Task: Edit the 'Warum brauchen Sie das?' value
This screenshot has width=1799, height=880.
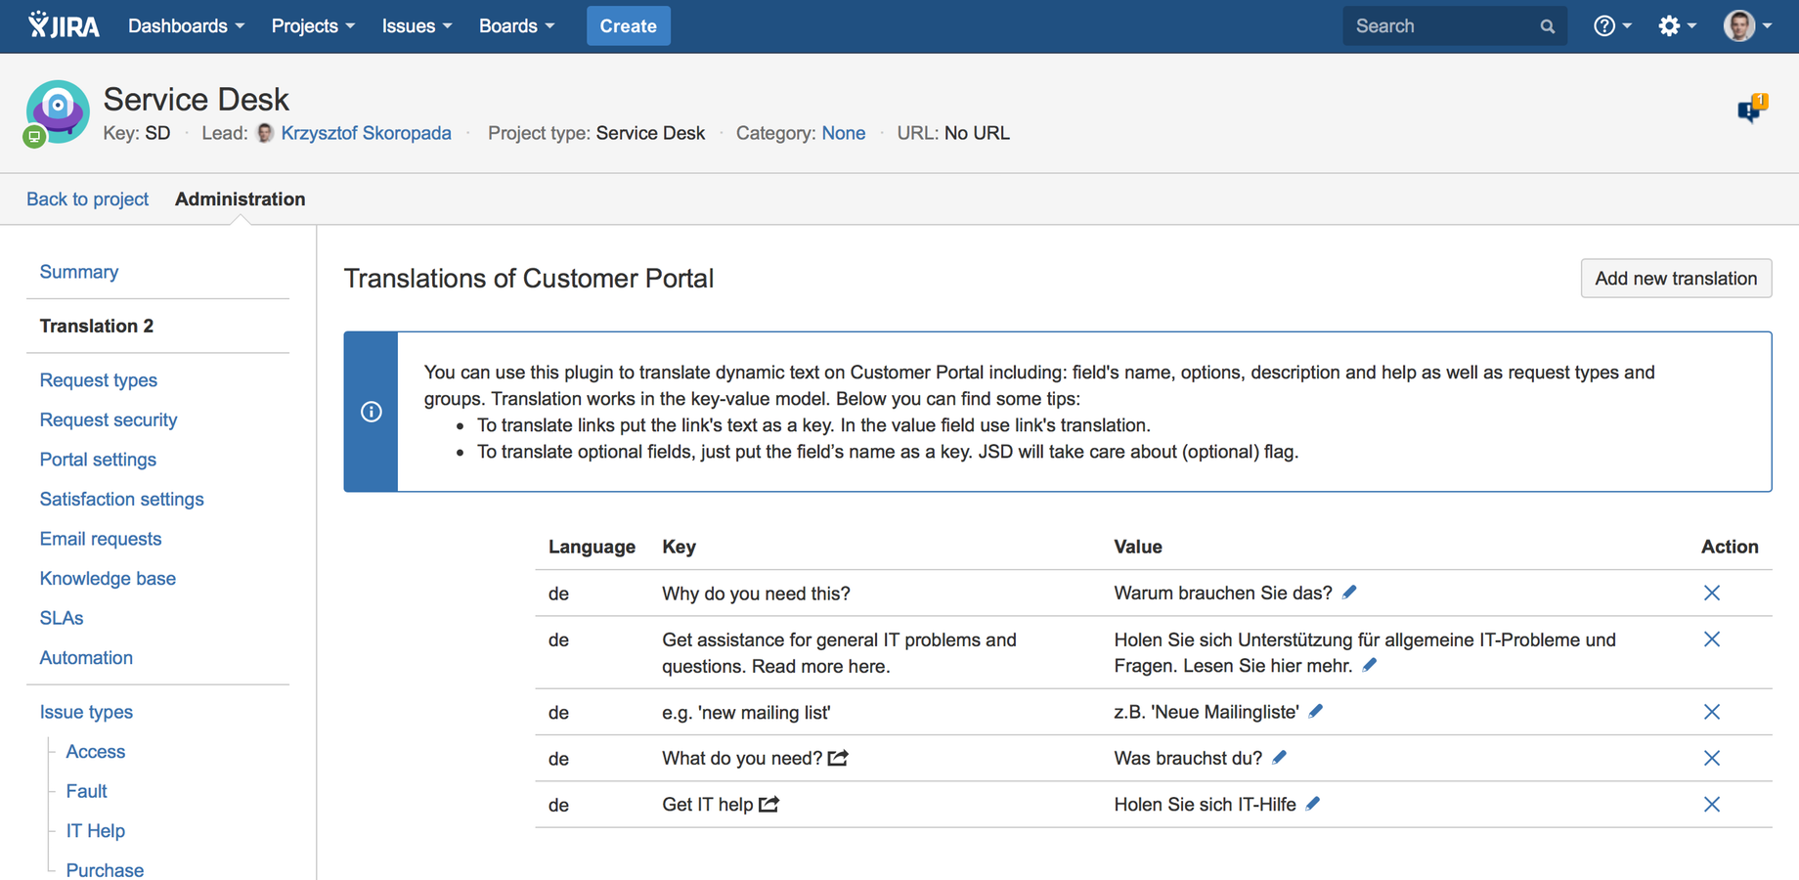Action: [1349, 593]
